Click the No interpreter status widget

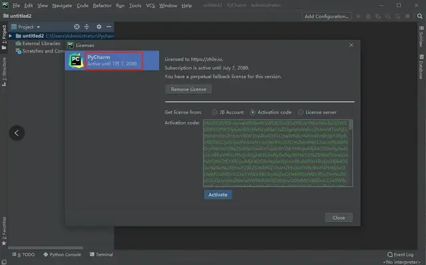pyautogui.click(x=401, y=262)
